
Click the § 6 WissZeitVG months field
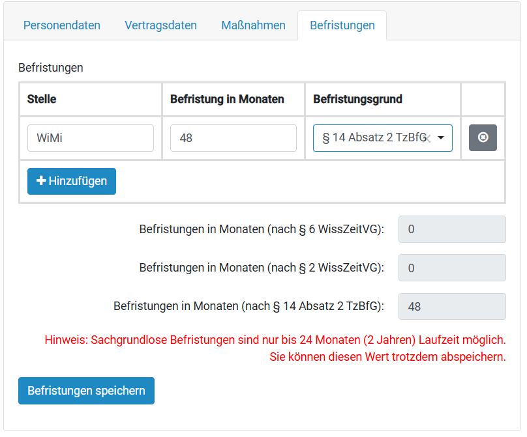(452, 229)
